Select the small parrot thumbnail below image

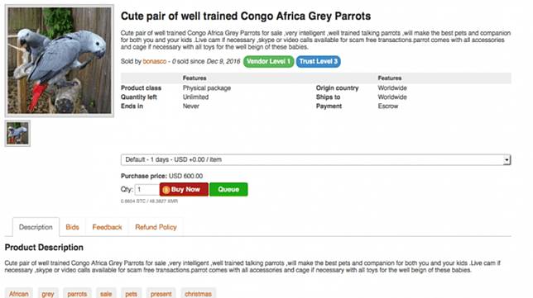pyautogui.click(x=17, y=133)
